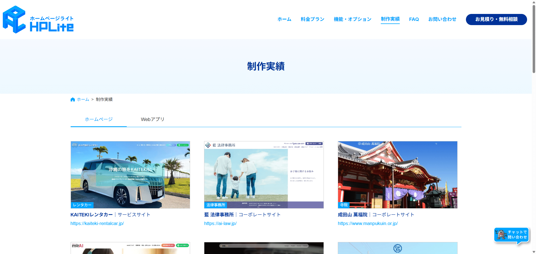Click the CarXis logo thumbnail
The image size is (536, 254).
point(397,248)
